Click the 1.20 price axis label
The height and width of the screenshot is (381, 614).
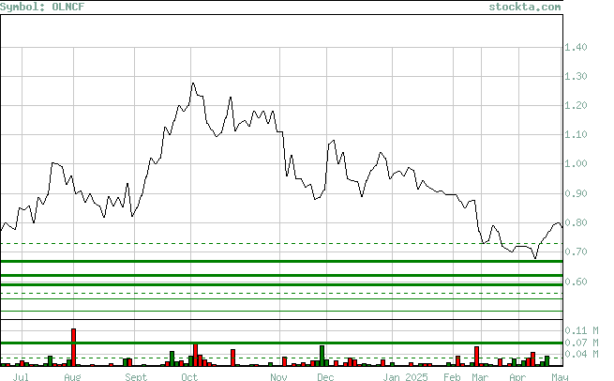click(x=576, y=105)
